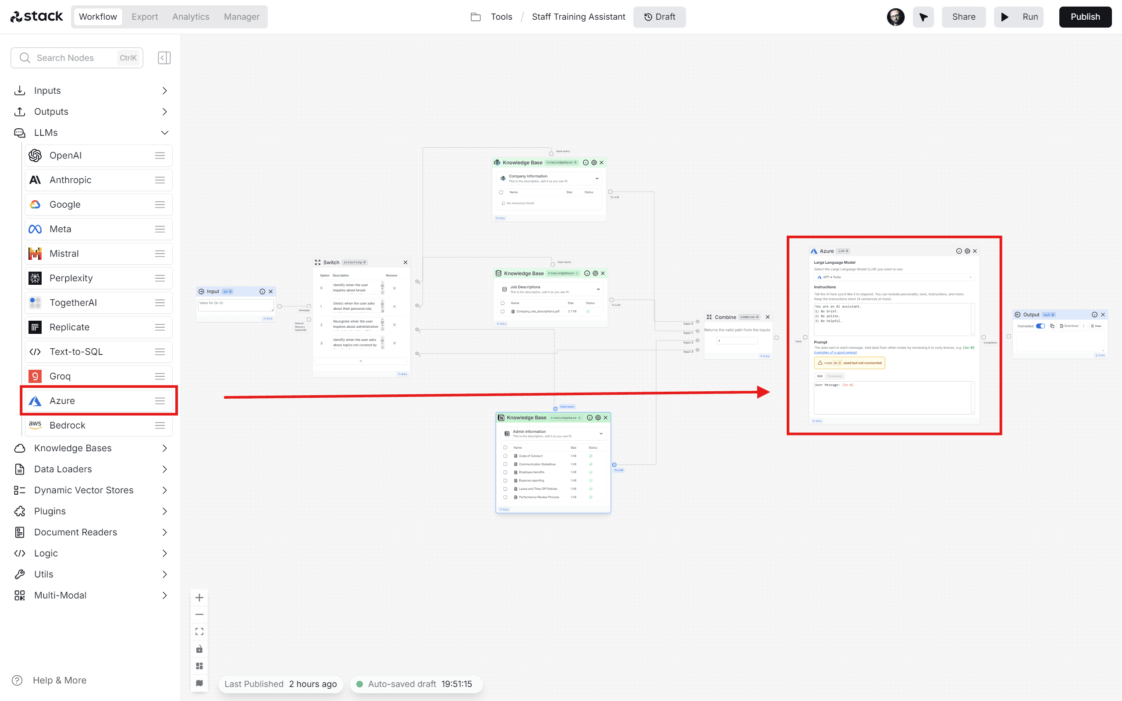The image size is (1122, 701).
Task: Open Examples of a good prompt link
Action: click(835, 353)
